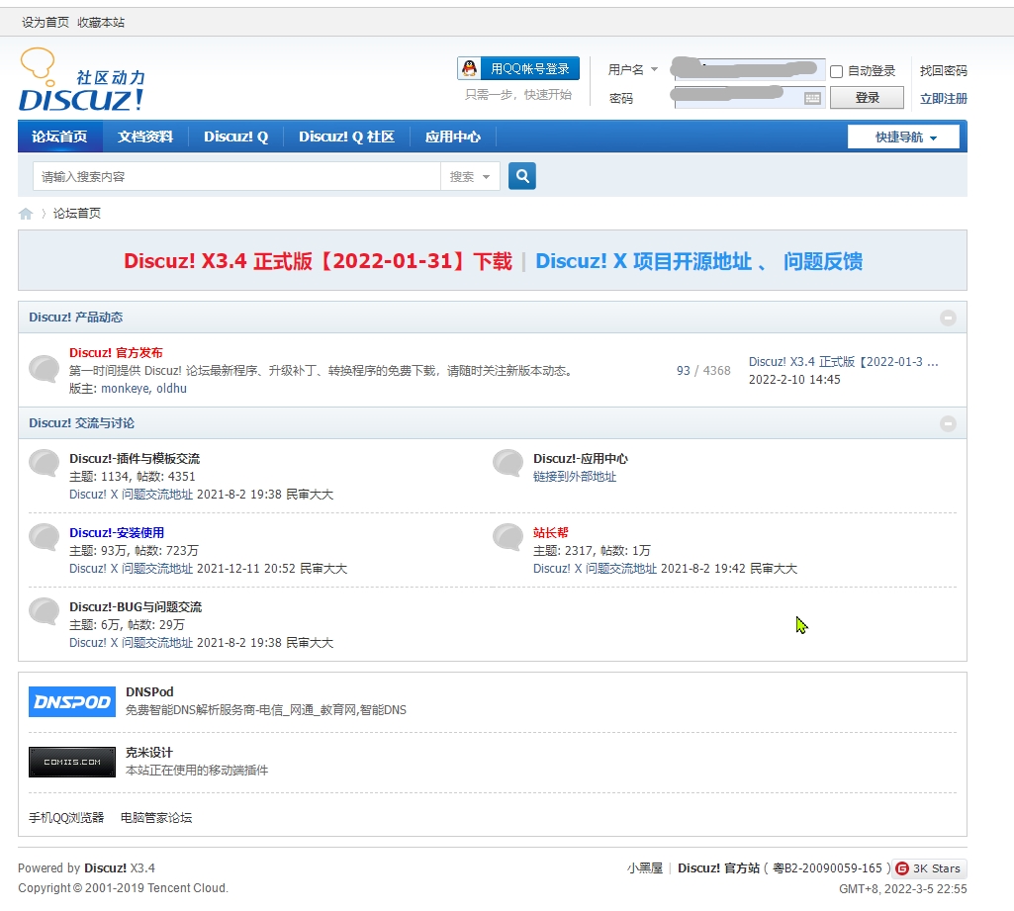The width and height of the screenshot is (1014, 911).
Task: Open the 站长帮 forum
Action: (x=550, y=533)
